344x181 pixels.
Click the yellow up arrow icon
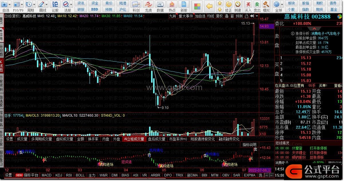(220, 3)
